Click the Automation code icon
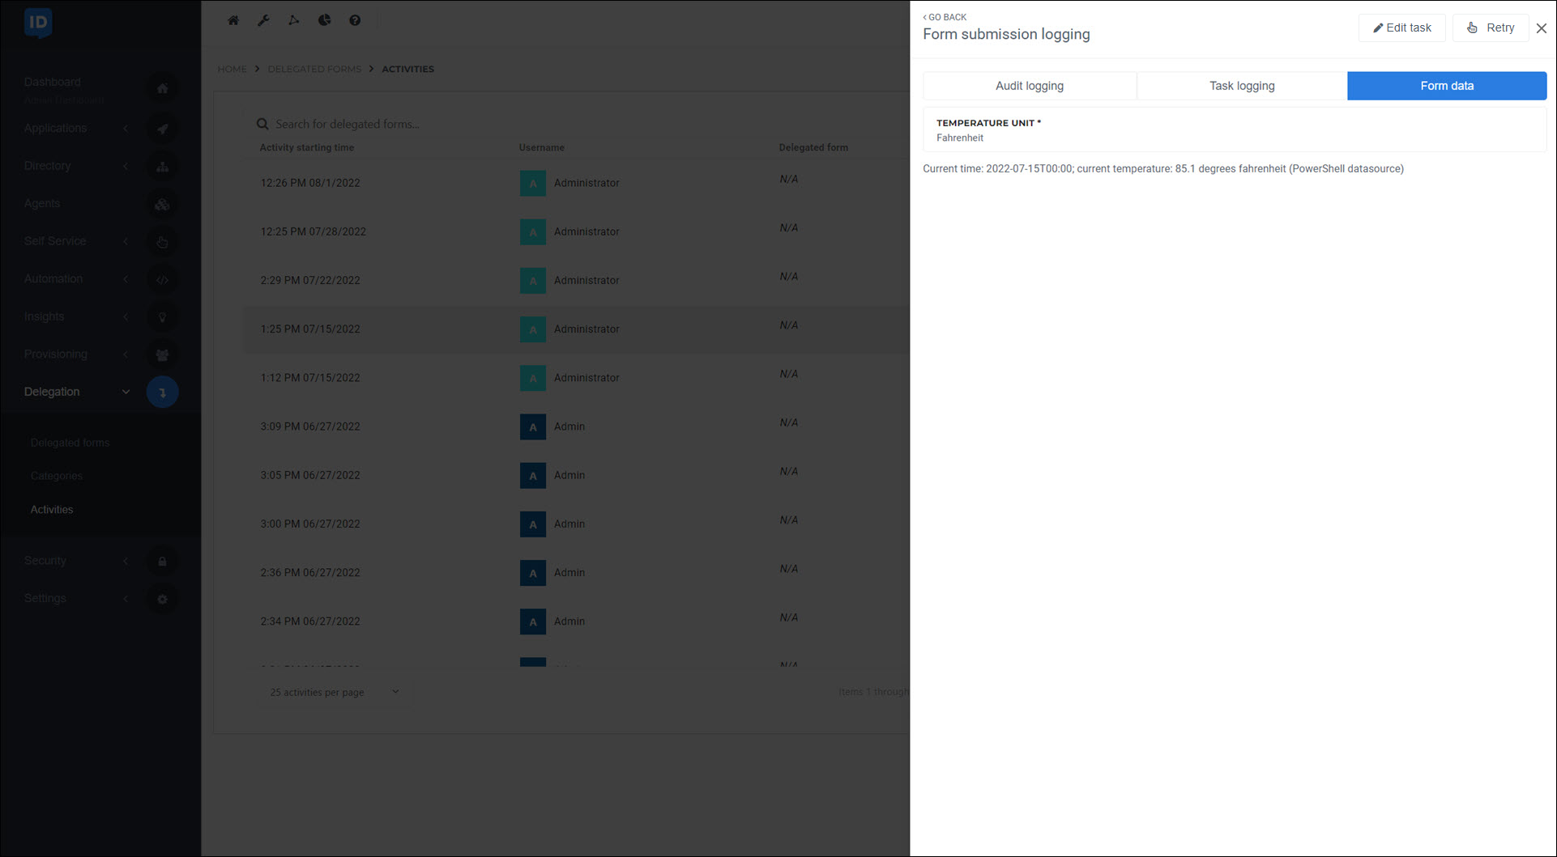1557x857 pixels. (x=162, y=279)
